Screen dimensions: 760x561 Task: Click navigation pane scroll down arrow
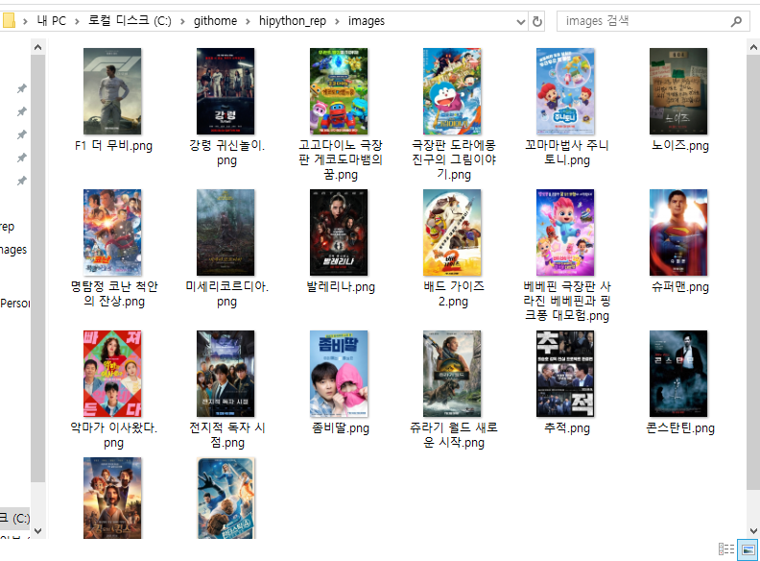37,531
